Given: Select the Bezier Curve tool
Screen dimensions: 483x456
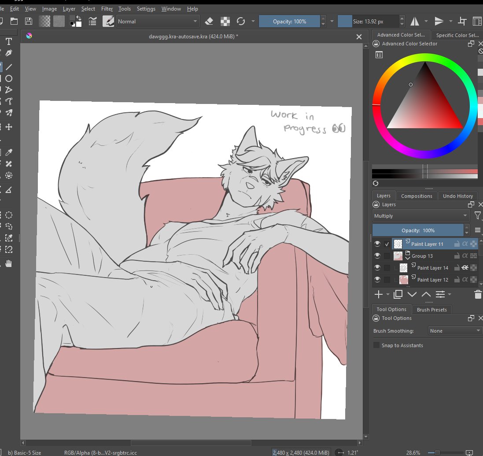Looking at the screenshot, I should pyautogui.click(x=9, y=101).
